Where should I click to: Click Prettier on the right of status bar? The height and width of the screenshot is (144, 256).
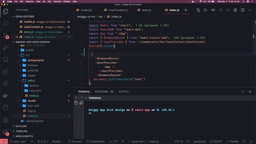pos(233,141)
